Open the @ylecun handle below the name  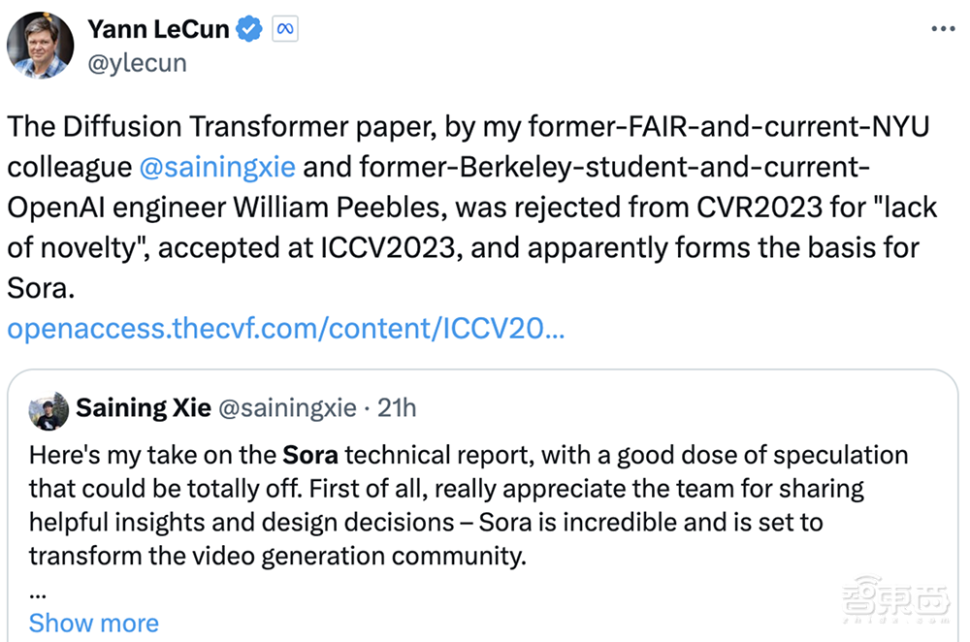tap(137, 63)
